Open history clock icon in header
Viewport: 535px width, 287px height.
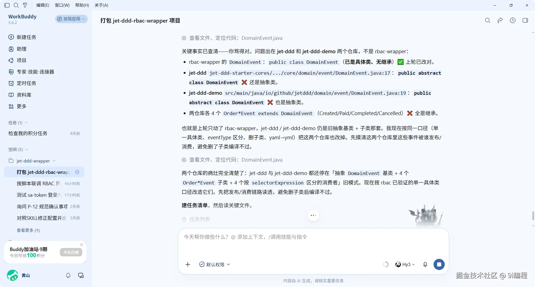click(513, 20)
